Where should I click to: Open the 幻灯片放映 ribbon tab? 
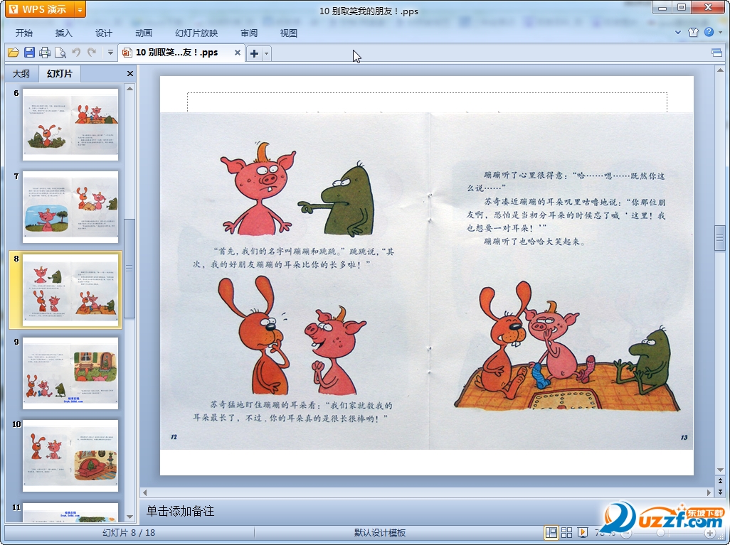point(196,33)
